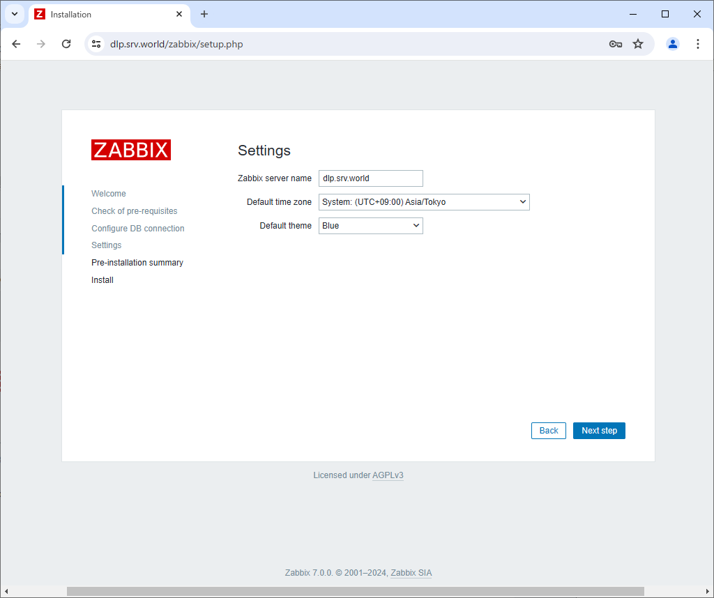This screenshot has width=714, height=598.
Task: Open the Default theme dropdown
Action: point(371,226)
